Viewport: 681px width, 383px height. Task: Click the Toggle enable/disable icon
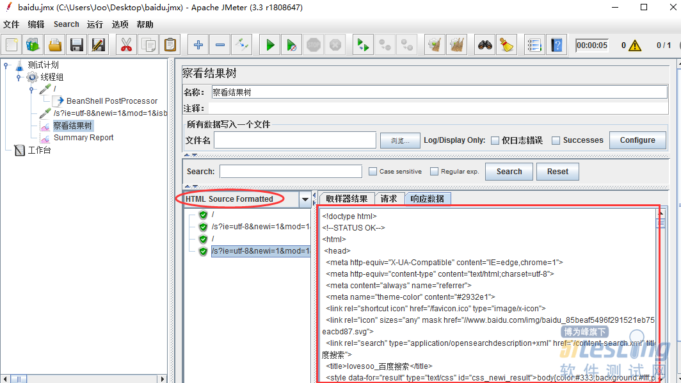click(242, 45)
